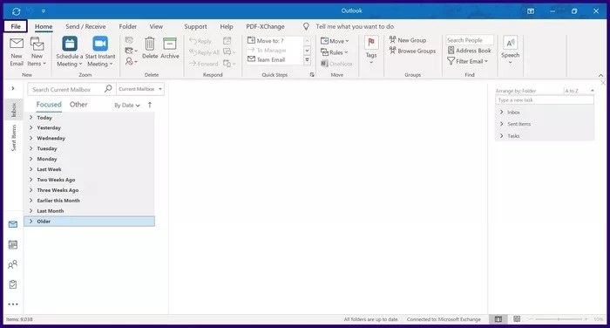
Task: Collapse the ribbon
Action: click(600, 75)
